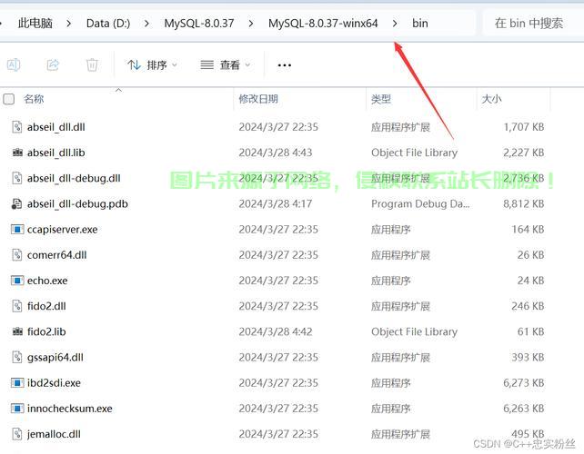
Task: Click the file name fido2.dll
Action: click(46, 306)
